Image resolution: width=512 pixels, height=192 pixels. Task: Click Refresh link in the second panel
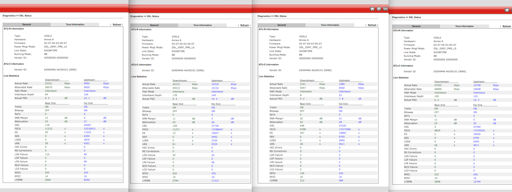click(244, 25)
